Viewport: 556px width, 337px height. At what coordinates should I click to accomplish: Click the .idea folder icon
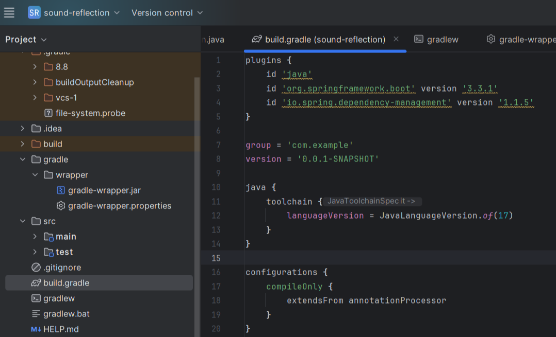(36, 128)
